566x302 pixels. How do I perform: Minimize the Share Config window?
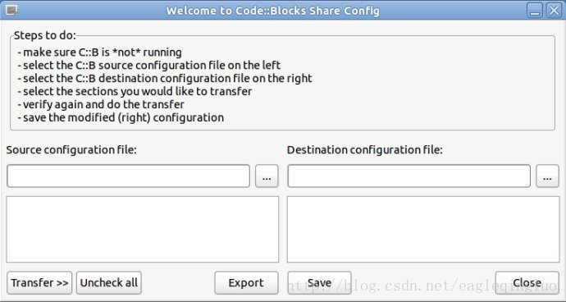point(535,10)
